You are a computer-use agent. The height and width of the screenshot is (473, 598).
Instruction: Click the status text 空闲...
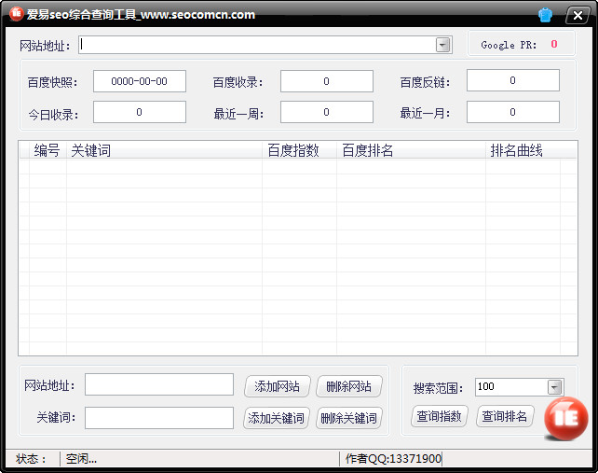[x=81, y=458]
